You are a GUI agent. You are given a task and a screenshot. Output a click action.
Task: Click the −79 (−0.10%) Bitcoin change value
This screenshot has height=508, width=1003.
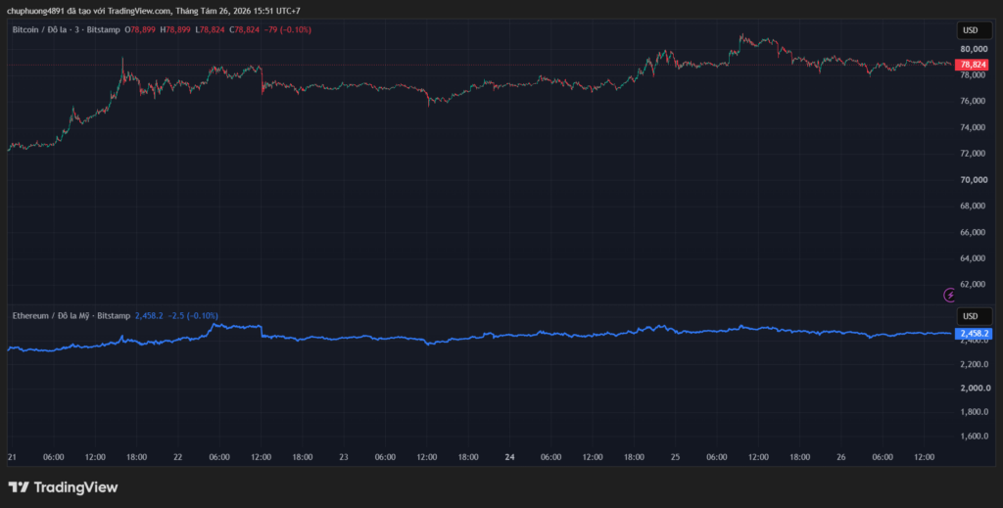point(288,30)
